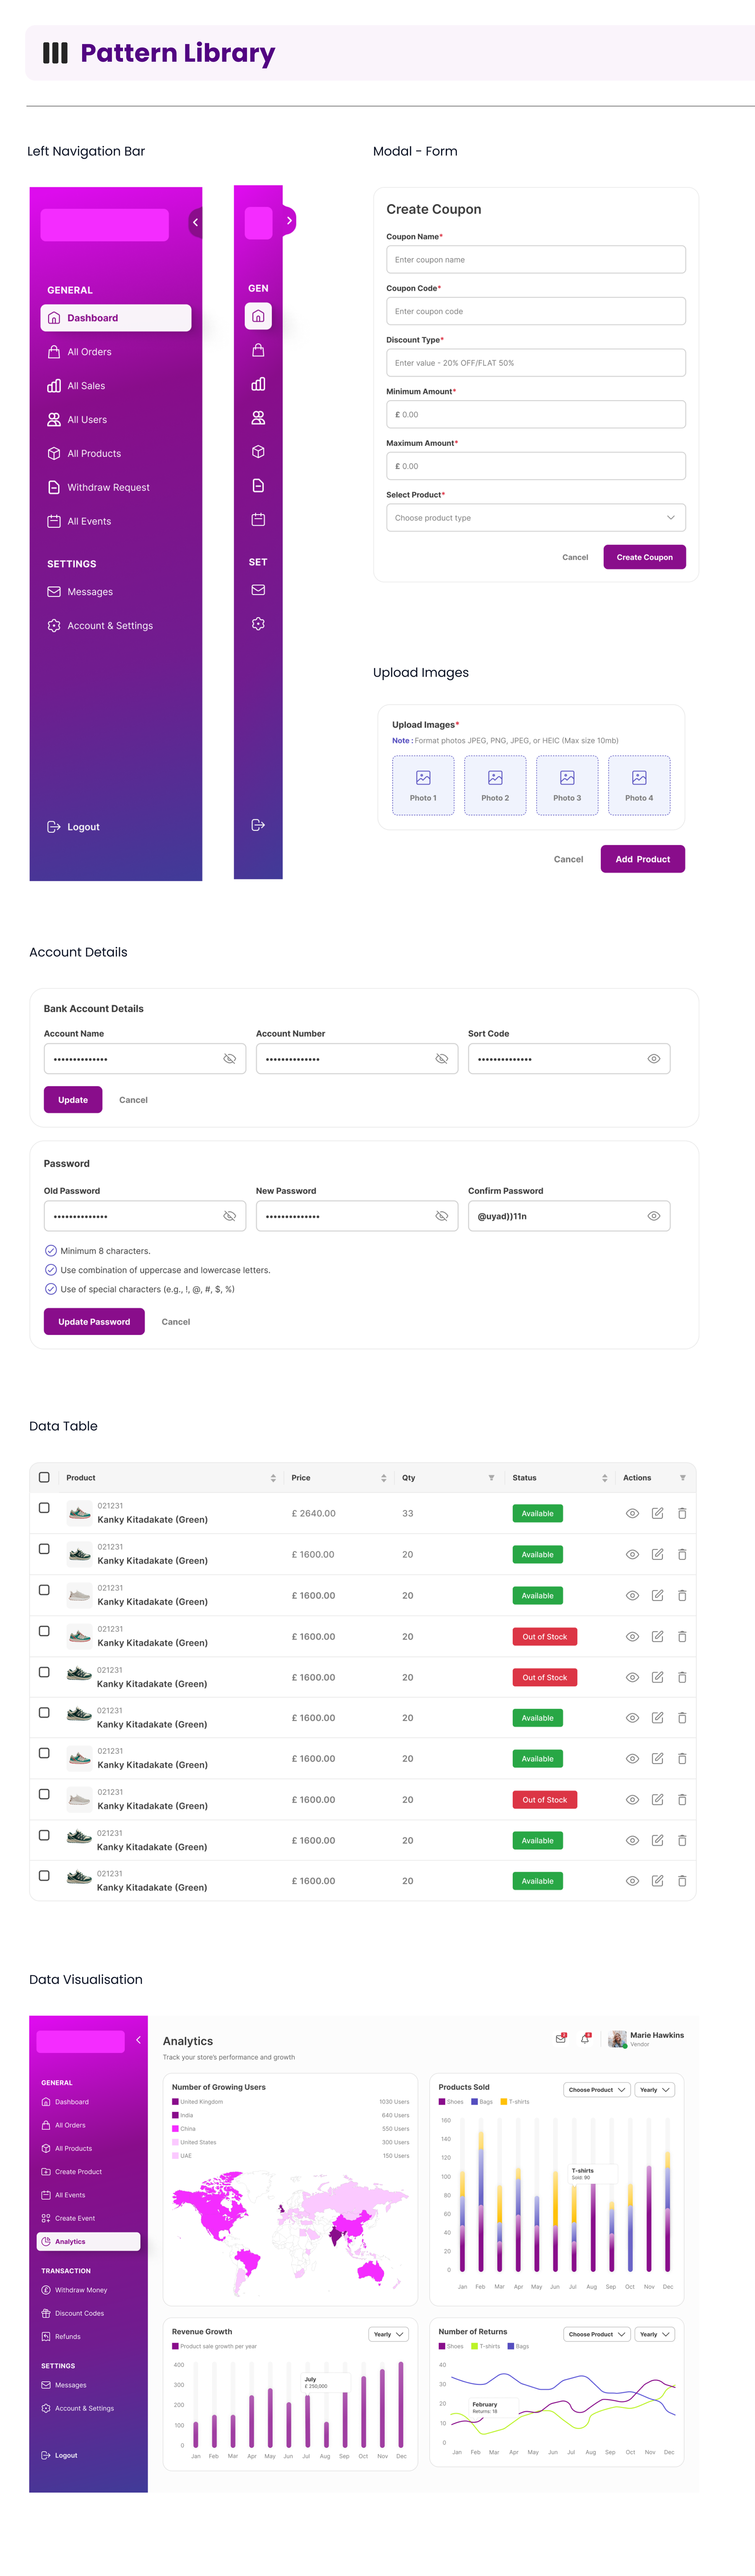
Task: Toggle visibility of the Old Password field
Action: (x=230, y=1216)
